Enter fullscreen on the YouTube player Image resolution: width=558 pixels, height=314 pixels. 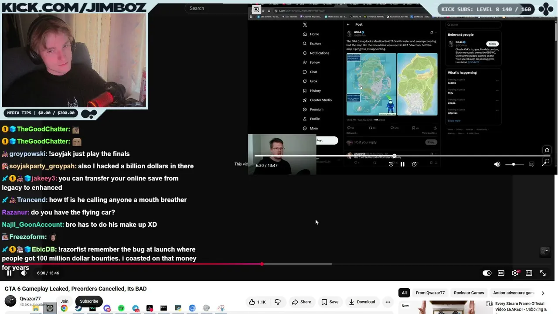point(543,273)
